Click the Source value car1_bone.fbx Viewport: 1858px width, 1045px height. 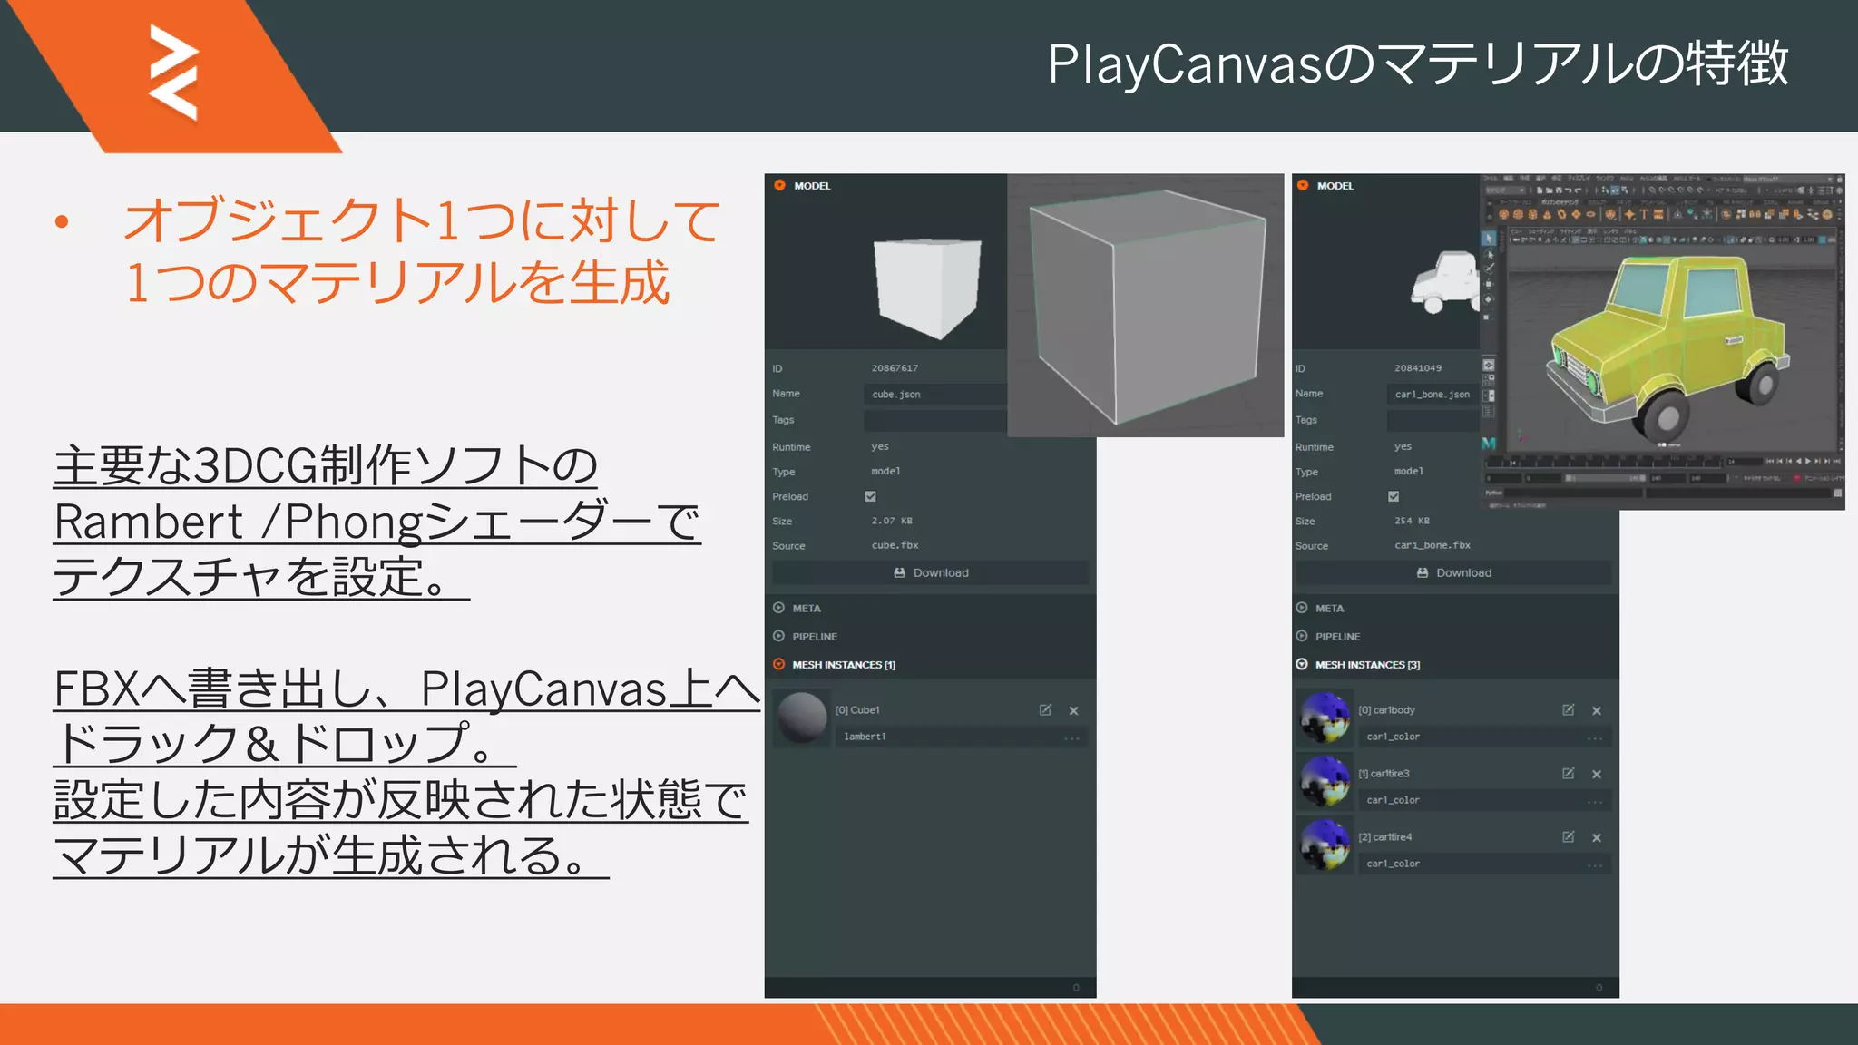coord(1433,545)
